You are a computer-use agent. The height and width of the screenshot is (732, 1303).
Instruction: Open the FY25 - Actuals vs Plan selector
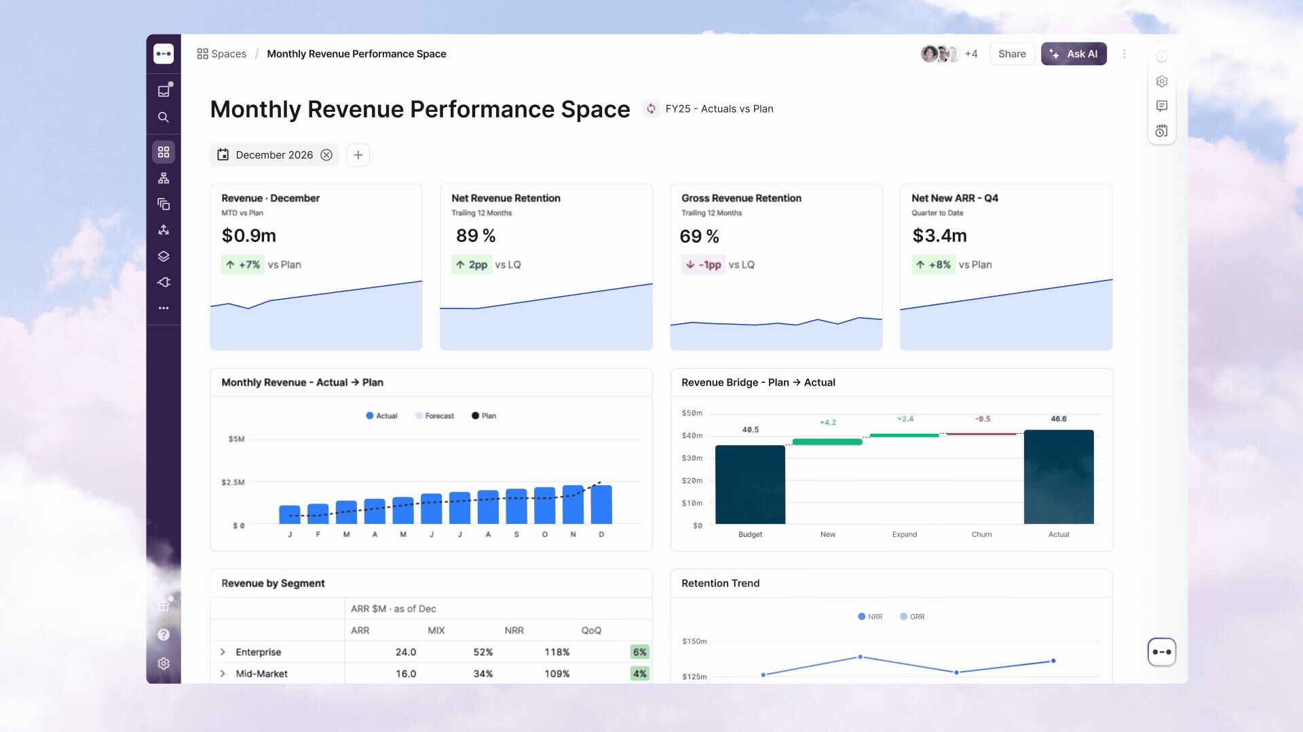[719, 108]
